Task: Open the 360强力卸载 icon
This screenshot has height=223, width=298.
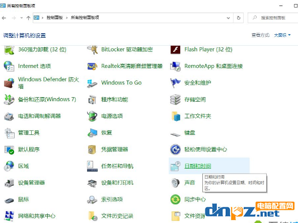Action: (9, 50)
